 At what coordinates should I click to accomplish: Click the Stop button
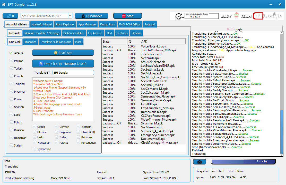point(127,16)
